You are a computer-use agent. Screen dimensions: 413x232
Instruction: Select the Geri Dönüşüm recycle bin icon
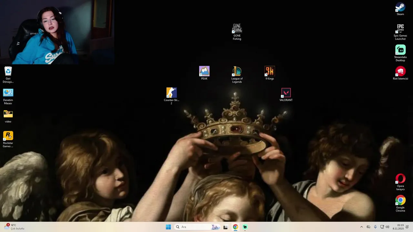(x=8, y=75)
